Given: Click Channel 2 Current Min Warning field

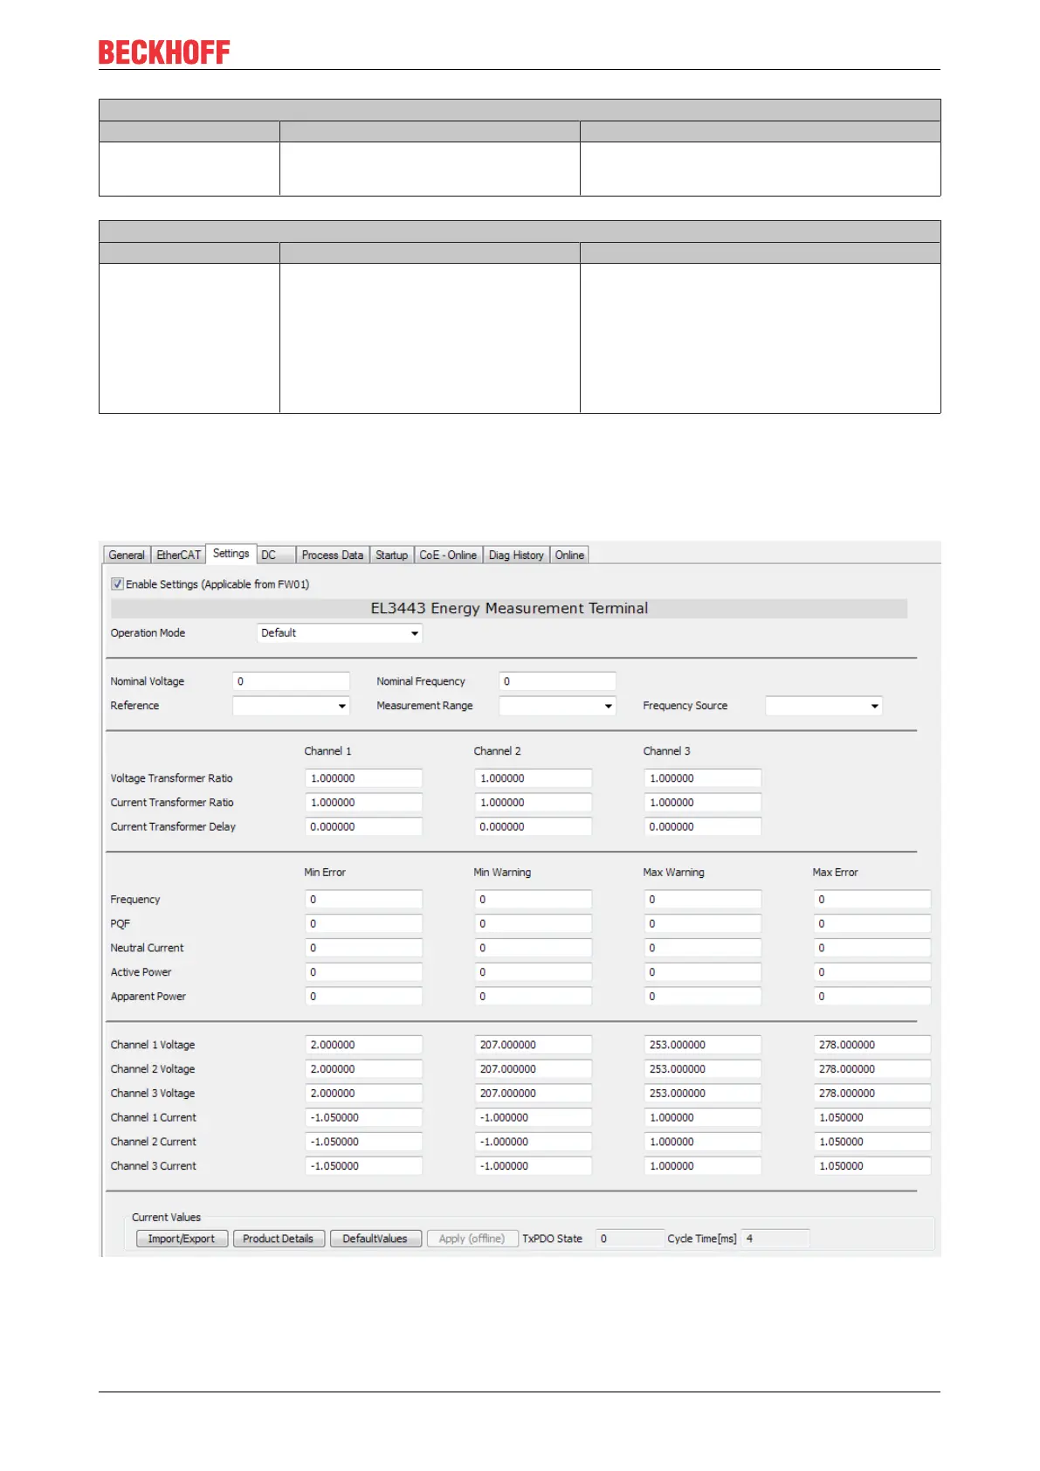Looking at the screenshot, I should tap(534, 1142).
